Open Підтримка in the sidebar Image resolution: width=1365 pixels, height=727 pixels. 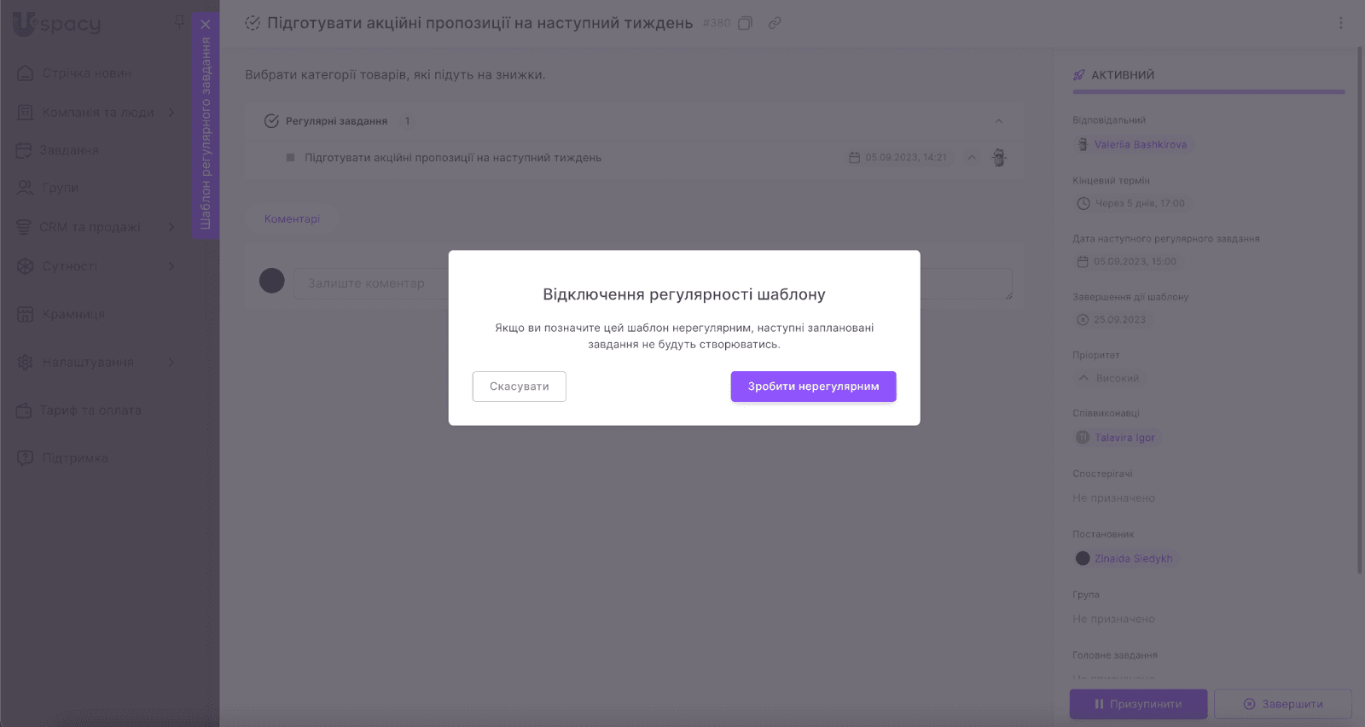coord(75,458)
